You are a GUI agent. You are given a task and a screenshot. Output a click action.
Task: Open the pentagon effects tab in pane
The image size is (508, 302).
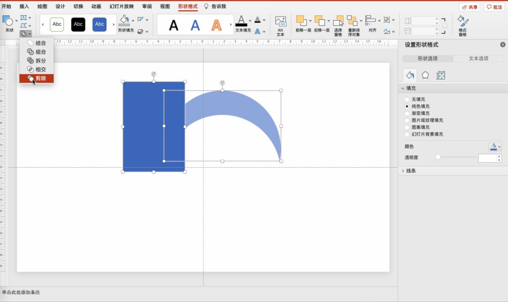425,75
